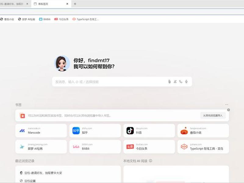Open TypeScript 在线工具 in the bookmarks bar

[x=86, y=19]
